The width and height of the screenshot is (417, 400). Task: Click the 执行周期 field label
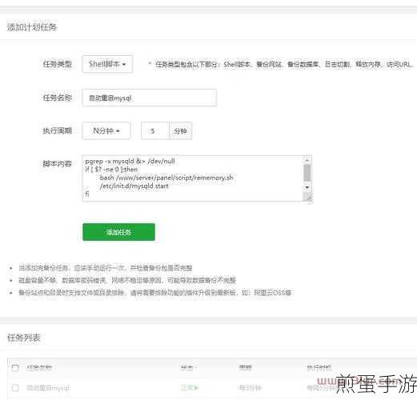[x=58, y=130]
